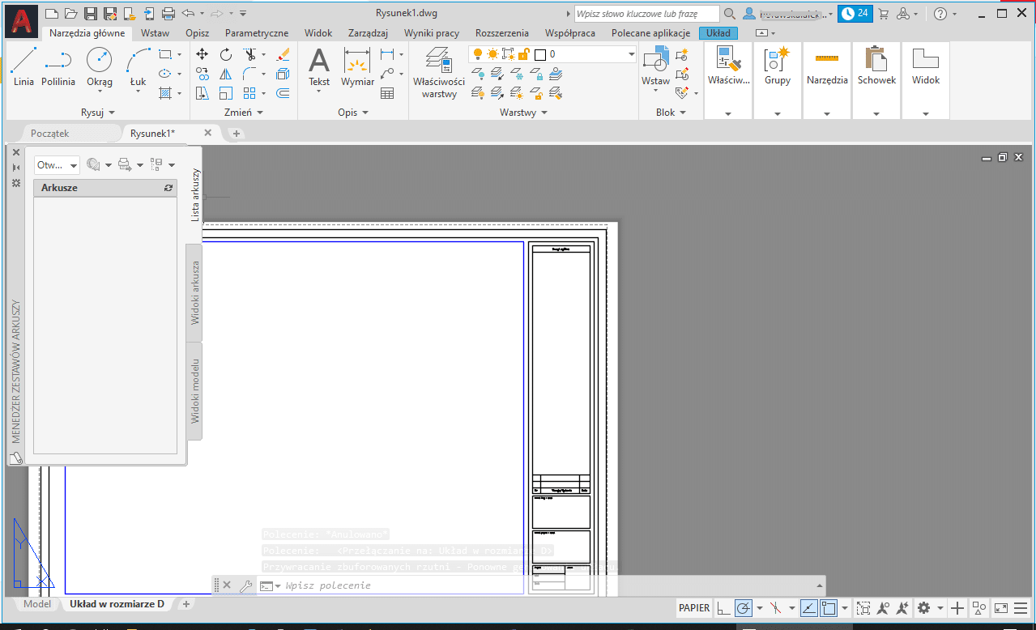Open the layer 0 color swatch
The height and width of the screenshot is (630, 1036).
pos(541,54)
